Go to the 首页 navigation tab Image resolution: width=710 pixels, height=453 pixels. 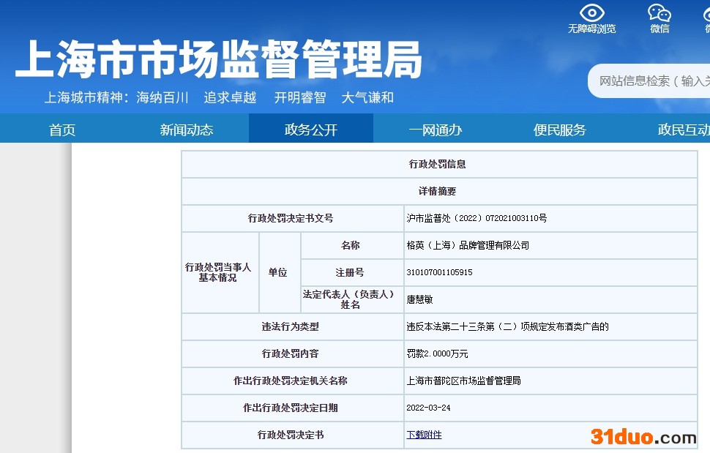click(x=62, y=130)
